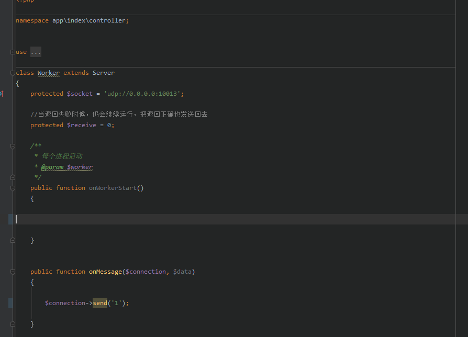
Task: Click the '1' string argument
Action: [116, 303]
